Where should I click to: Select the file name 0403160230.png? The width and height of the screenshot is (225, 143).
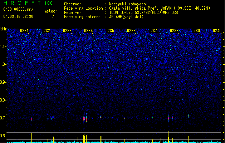[x=18, y=9]
